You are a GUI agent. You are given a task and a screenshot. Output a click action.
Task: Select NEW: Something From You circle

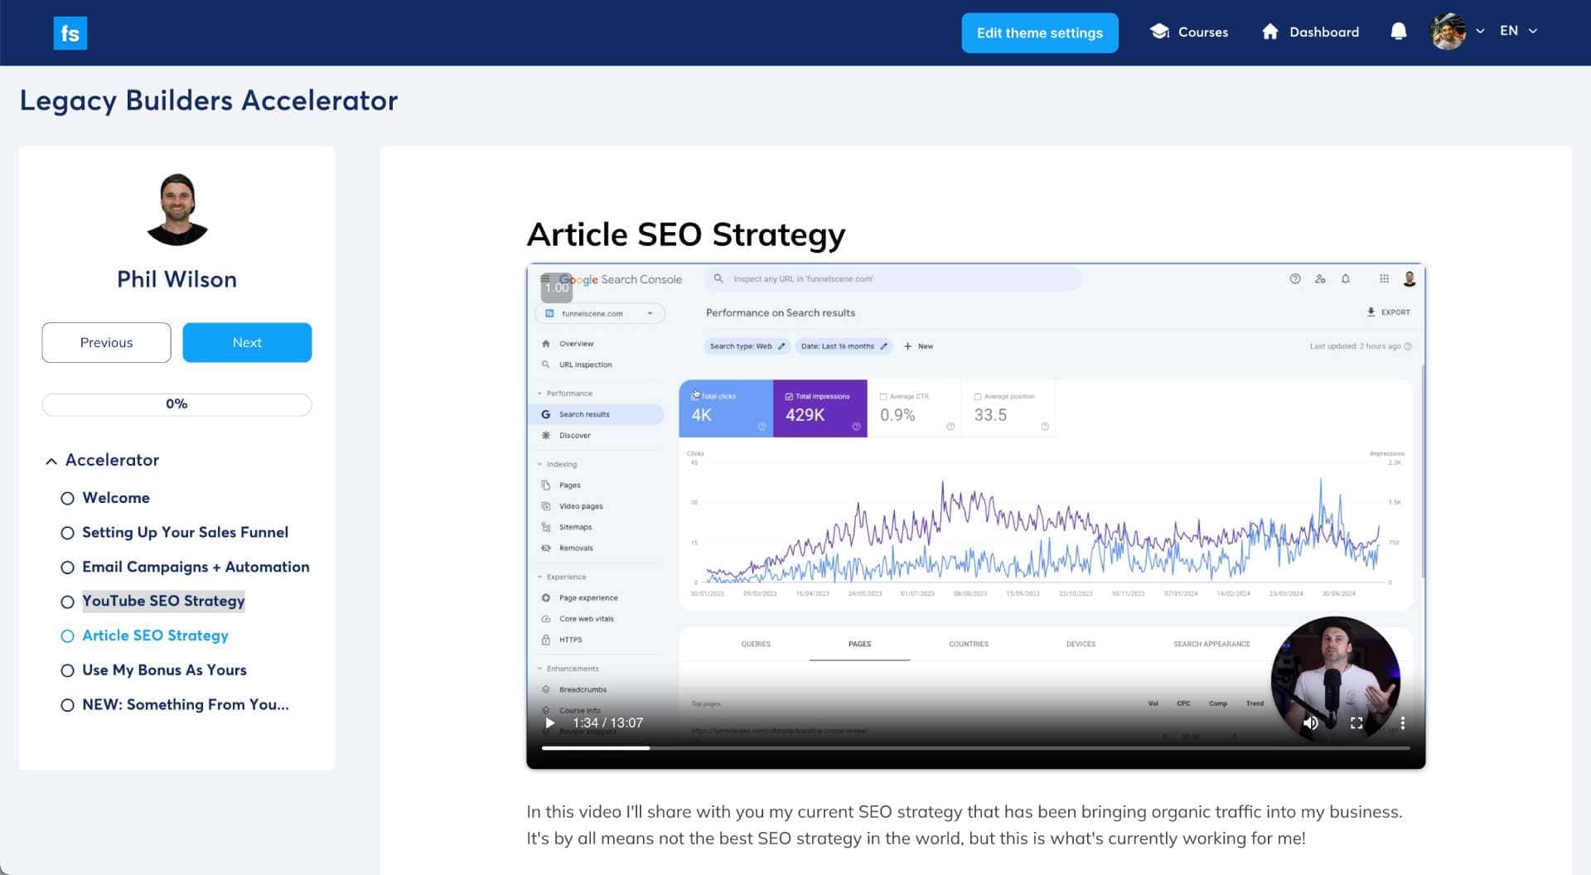click(x=68, y=705)
